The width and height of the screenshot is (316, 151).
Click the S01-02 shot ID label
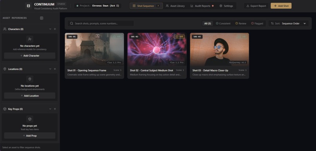(134, 37)
